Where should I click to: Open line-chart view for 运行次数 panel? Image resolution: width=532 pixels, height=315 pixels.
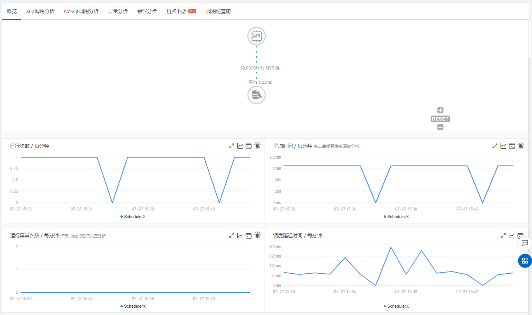click(240, 146)
